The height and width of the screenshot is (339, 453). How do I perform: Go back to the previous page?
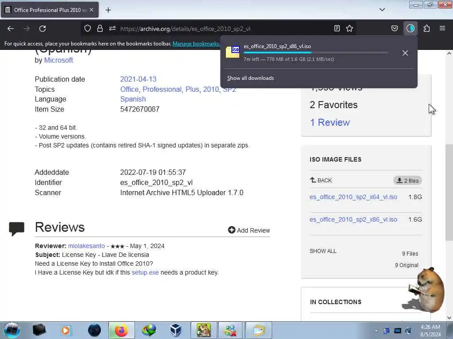(x=11, y=29)
